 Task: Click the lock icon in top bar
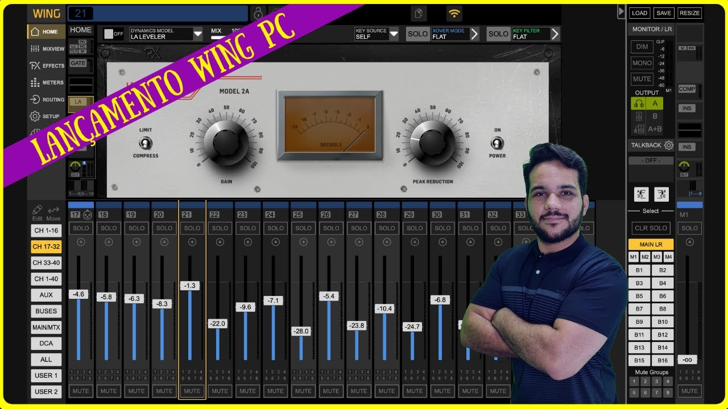point(258,14)
